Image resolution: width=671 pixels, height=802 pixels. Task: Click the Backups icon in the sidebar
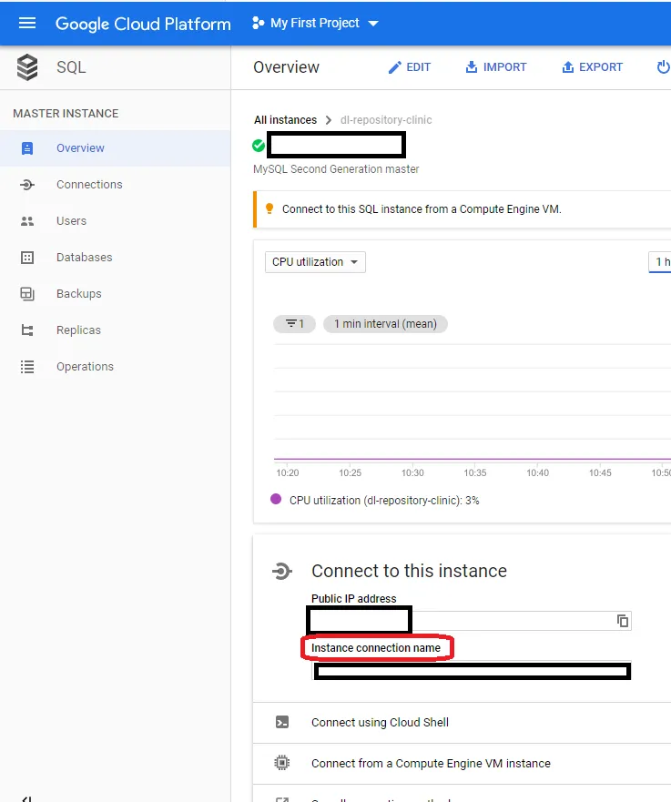(27, 294)
